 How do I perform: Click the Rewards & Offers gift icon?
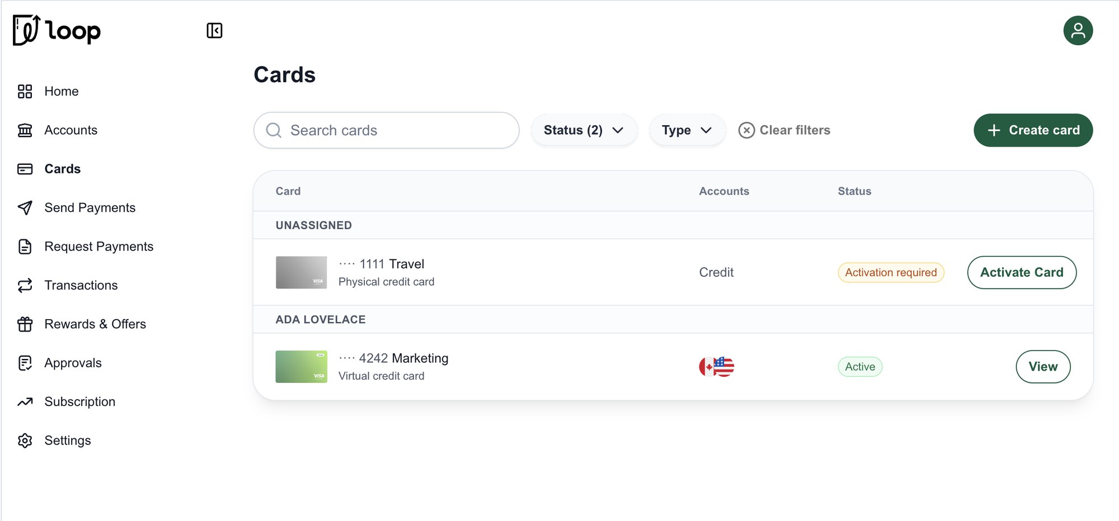tap(25, 324)
